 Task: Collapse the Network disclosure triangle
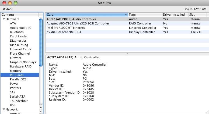(x=4, y=109)
